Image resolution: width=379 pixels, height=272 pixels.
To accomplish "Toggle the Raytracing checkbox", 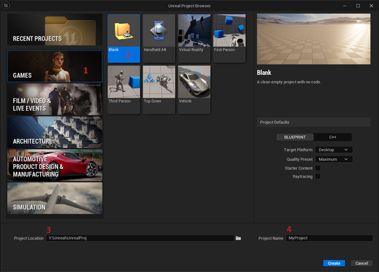I will tap(318, 176).
